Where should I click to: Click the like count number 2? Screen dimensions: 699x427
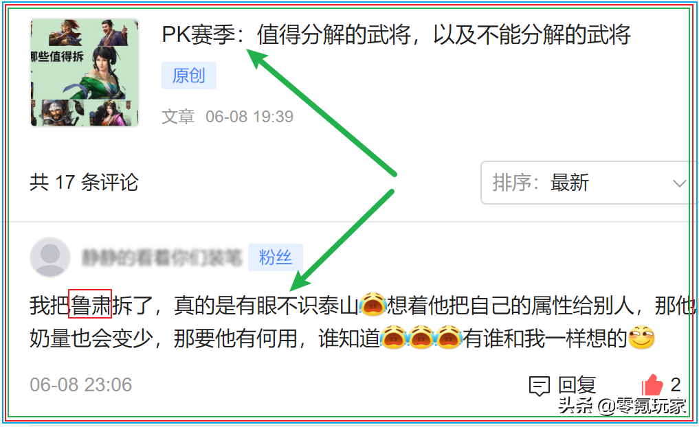point(676,384)
